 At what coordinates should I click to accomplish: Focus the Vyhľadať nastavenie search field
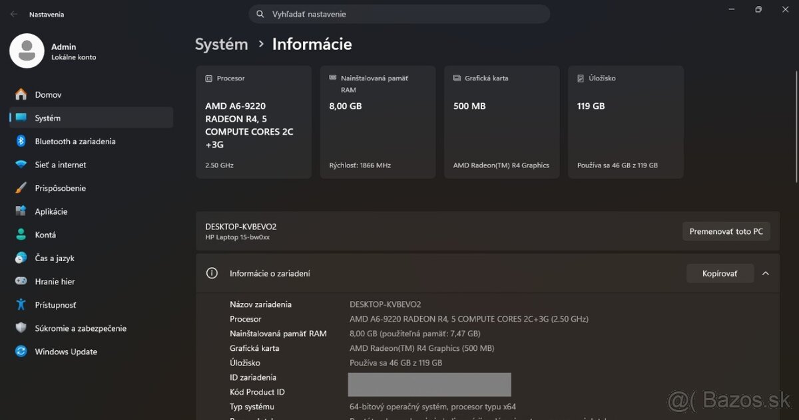click(x=400, y=14)
